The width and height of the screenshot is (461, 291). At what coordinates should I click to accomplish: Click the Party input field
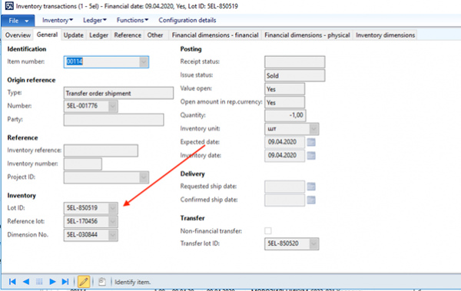tap(114, 120)
